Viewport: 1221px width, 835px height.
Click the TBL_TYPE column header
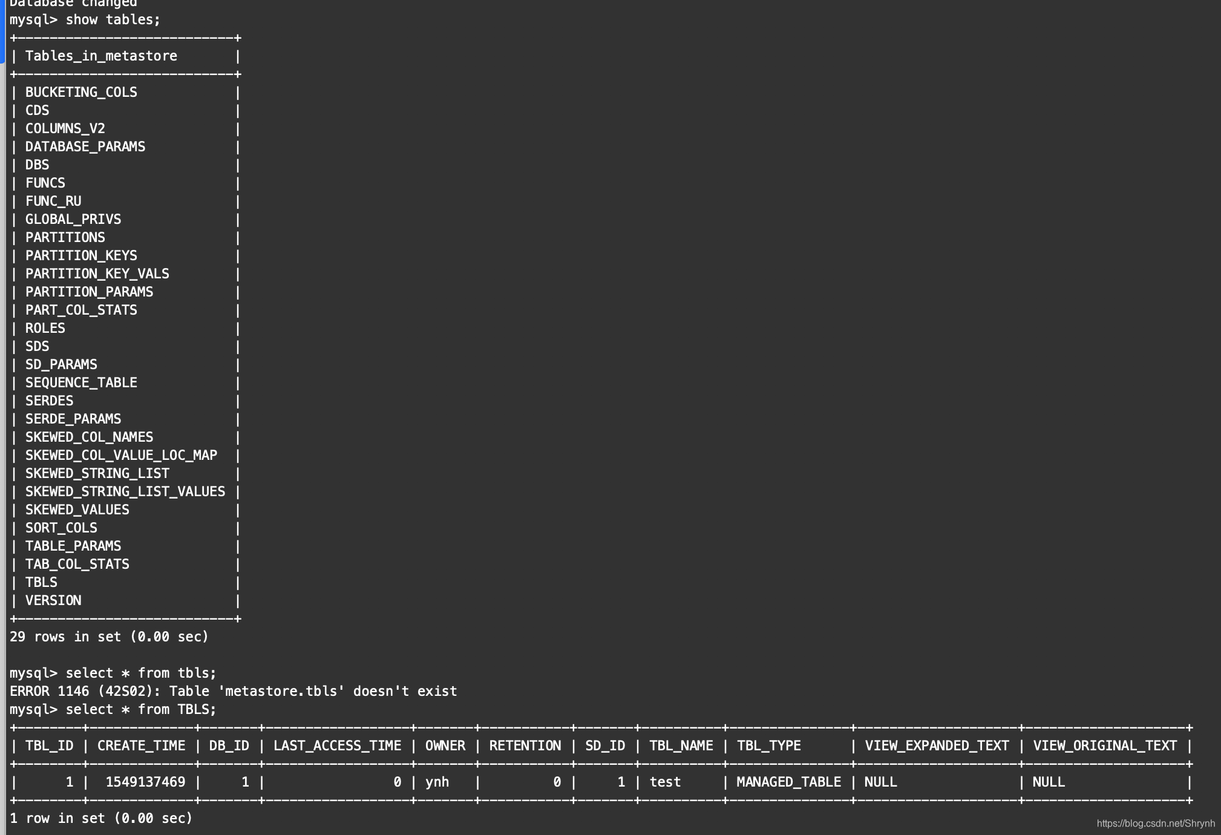pos(769,745)
